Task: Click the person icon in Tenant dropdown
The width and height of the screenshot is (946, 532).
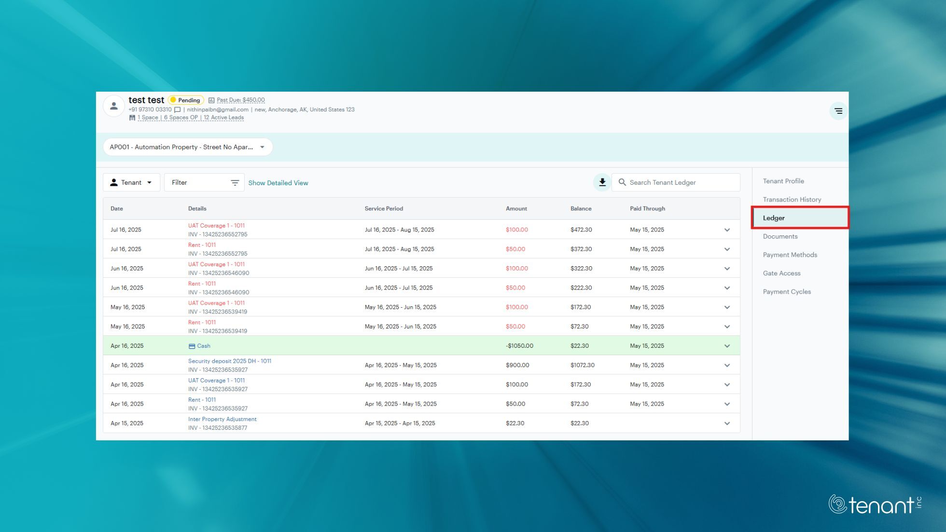Action: [x=114, y=182]
